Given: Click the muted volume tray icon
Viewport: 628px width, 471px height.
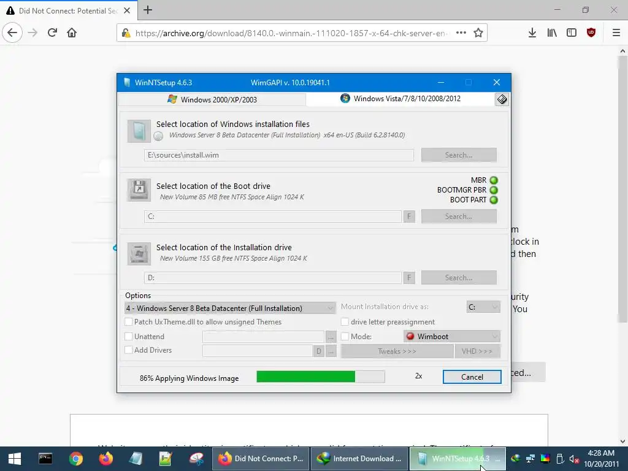Looking at the screenshot, I should 574,459.
